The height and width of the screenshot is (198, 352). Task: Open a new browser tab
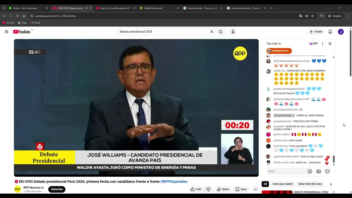click(x=272, y=8)
